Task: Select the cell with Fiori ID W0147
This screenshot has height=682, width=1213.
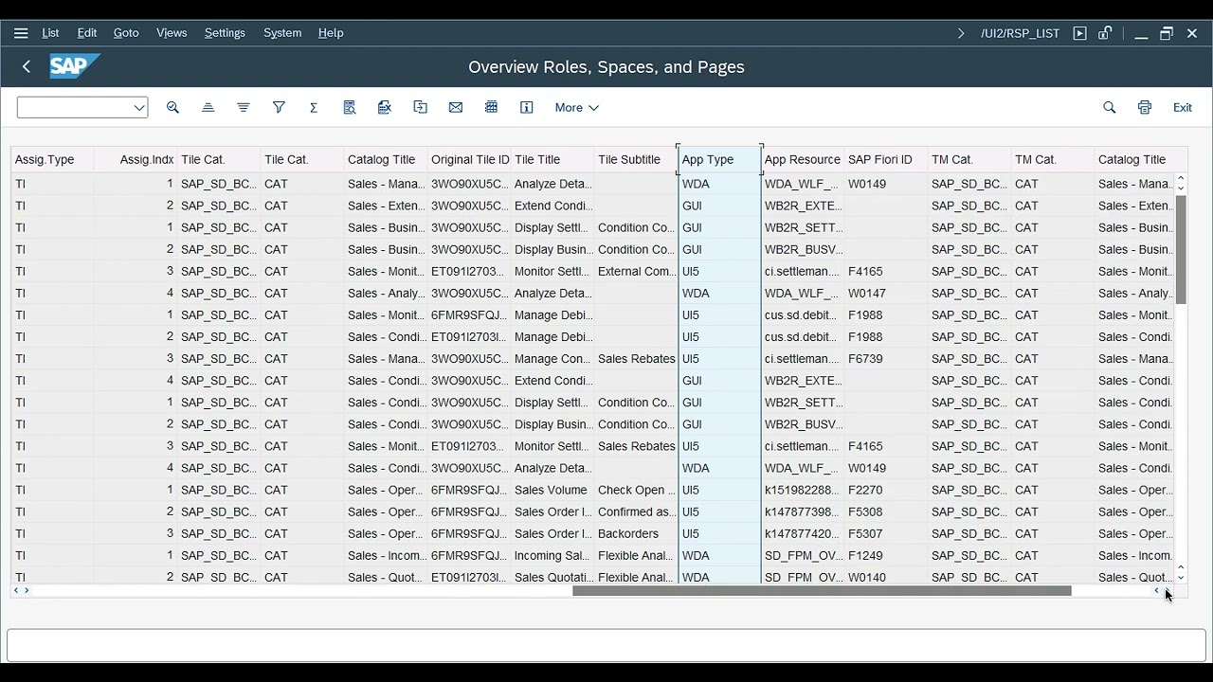Action: [886, 294]
